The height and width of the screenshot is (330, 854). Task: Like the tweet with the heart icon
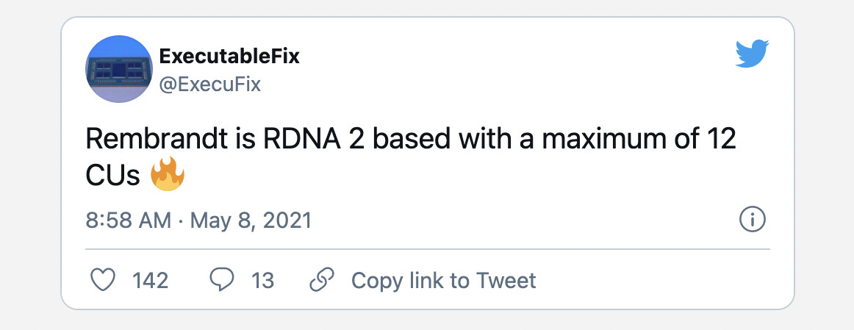point(102,281)
